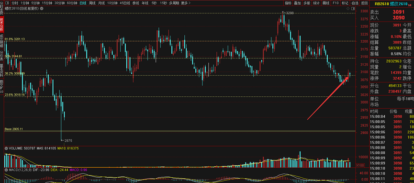Screen dimensions: 414x183
Task: Open the 统计 statistics button
Action: 316,3
